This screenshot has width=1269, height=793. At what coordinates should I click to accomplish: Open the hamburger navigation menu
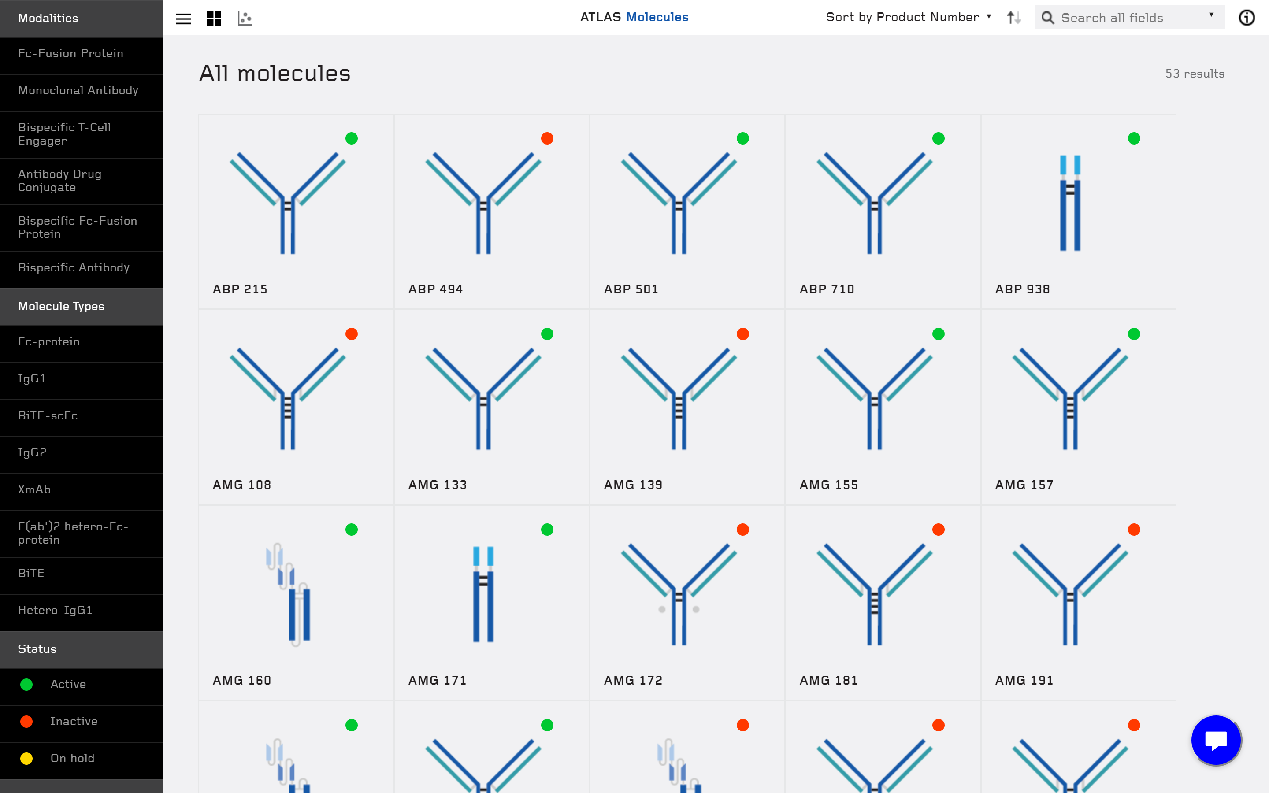click(184, 19)
